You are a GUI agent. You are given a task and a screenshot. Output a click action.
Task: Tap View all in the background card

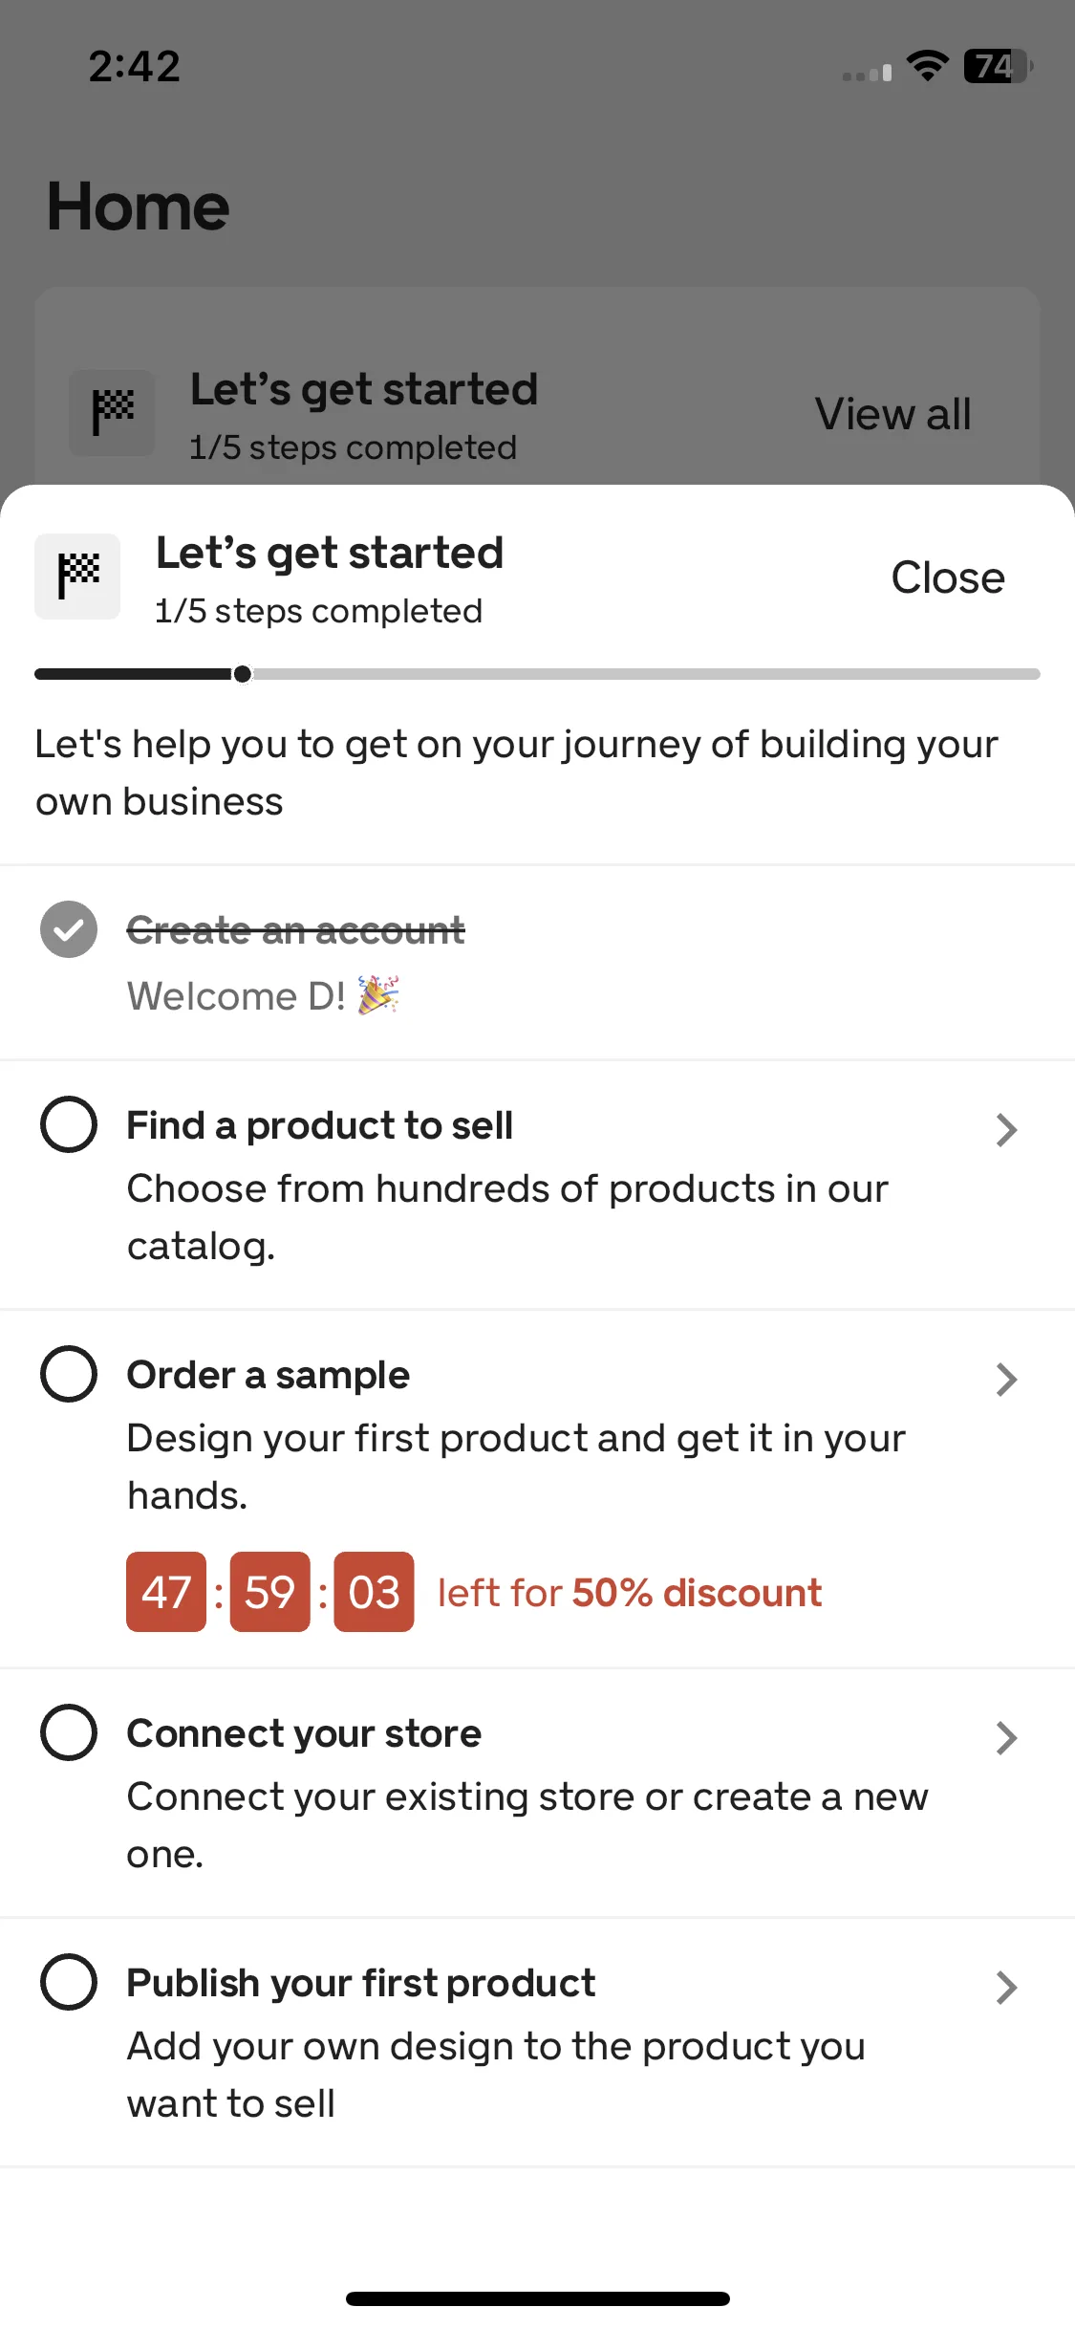coord(893,414)
